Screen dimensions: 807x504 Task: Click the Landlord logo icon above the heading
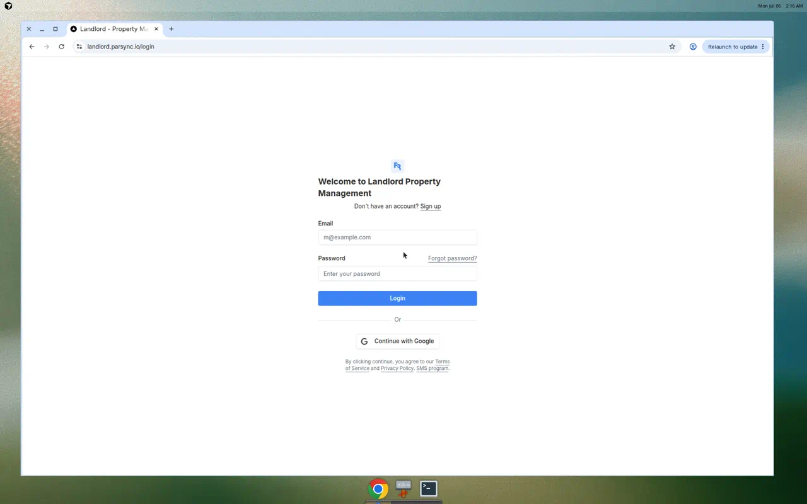coord(397,166)
